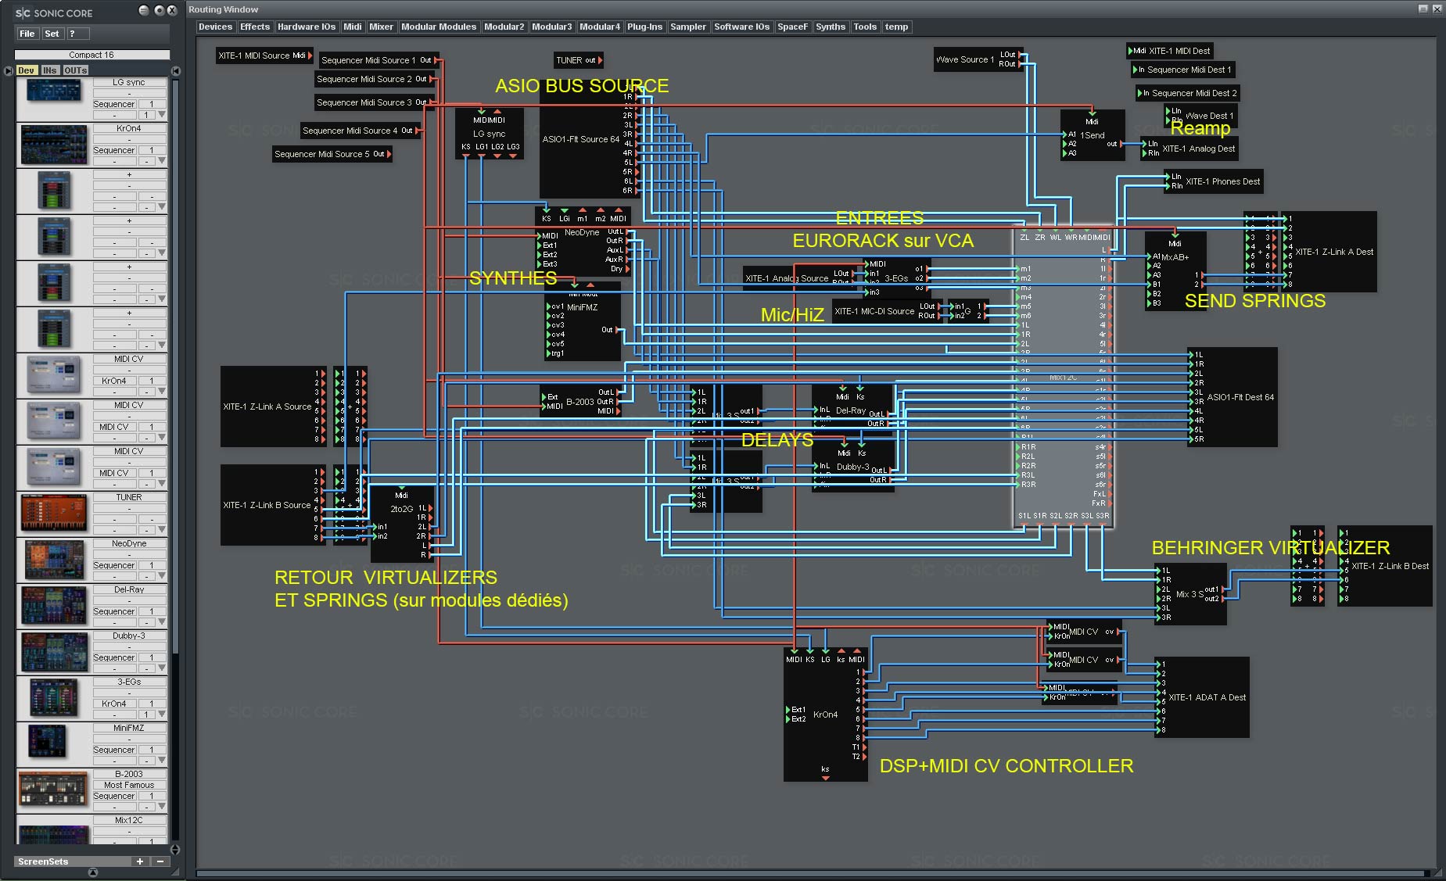Image resolution: width=1446 pixels, height=881 pixels.
Task: Open the question mark help menu
Action: tap(77, 34)
